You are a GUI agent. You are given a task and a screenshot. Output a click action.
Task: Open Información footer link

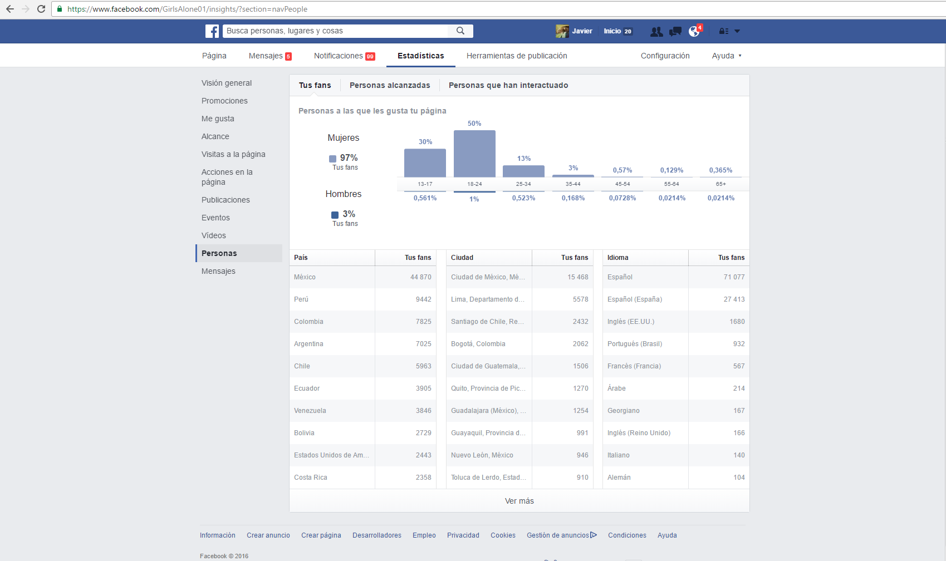pyautogui.click(x=218, y=535)
